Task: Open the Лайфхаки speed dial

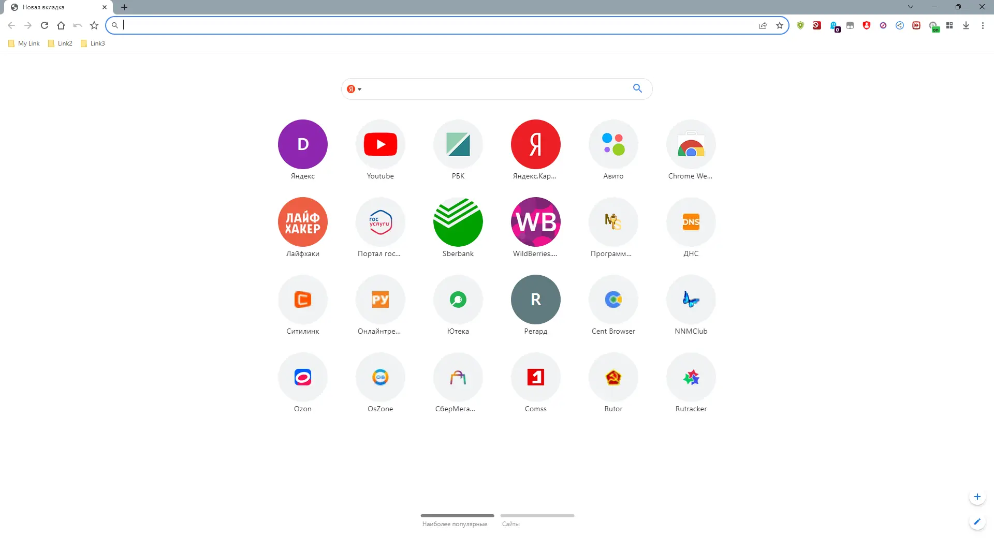Action: (x=303, y=228)
